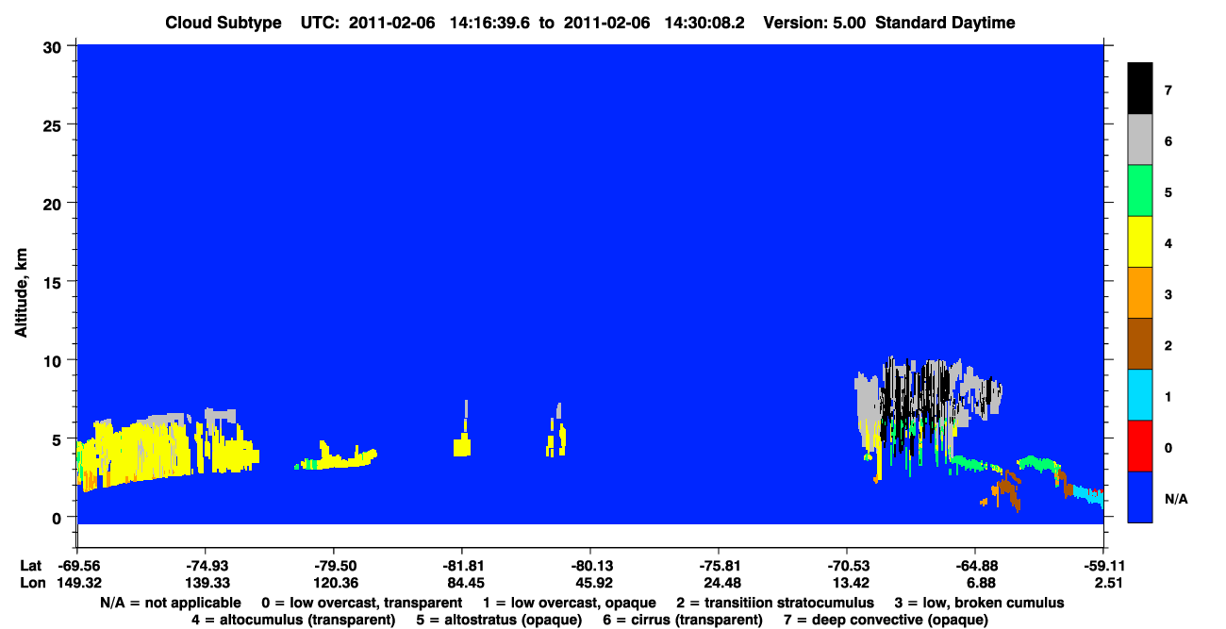
Task: Click latitude value -59.11
Action: coord(1103,566)
